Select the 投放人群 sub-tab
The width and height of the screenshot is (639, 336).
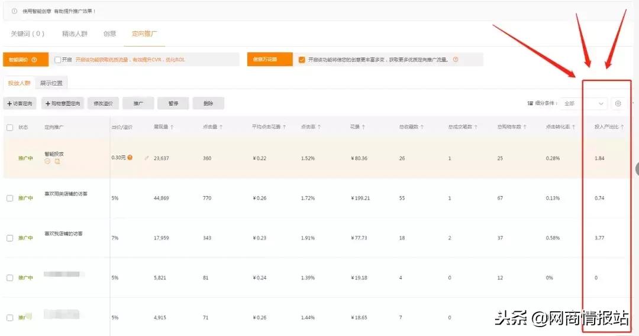[19, 83]
